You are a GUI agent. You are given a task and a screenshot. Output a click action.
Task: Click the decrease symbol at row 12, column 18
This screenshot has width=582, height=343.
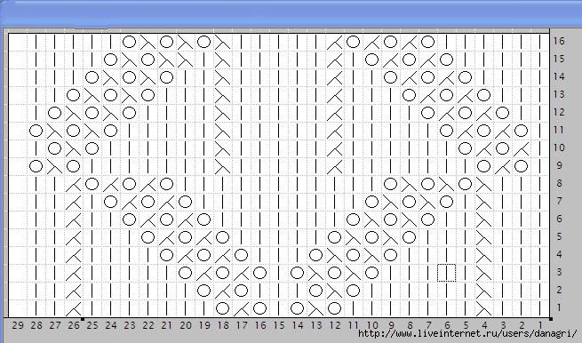coord(222,113)
